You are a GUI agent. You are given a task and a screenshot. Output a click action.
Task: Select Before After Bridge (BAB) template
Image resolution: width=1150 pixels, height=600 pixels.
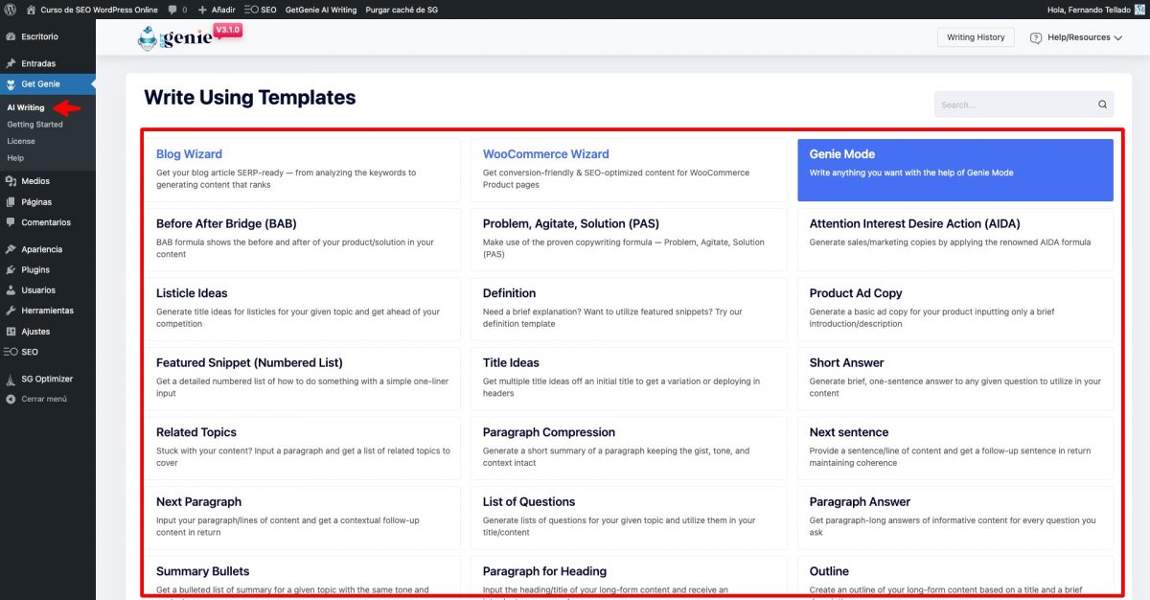pyautogui.click(x=301, y=240)
